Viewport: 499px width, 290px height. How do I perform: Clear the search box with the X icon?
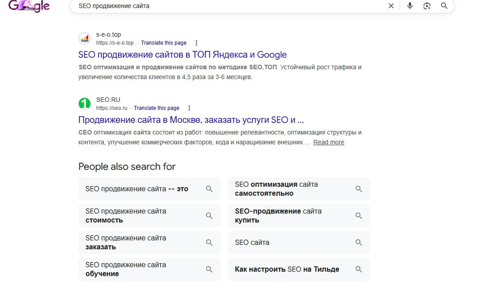coord(391,6)
